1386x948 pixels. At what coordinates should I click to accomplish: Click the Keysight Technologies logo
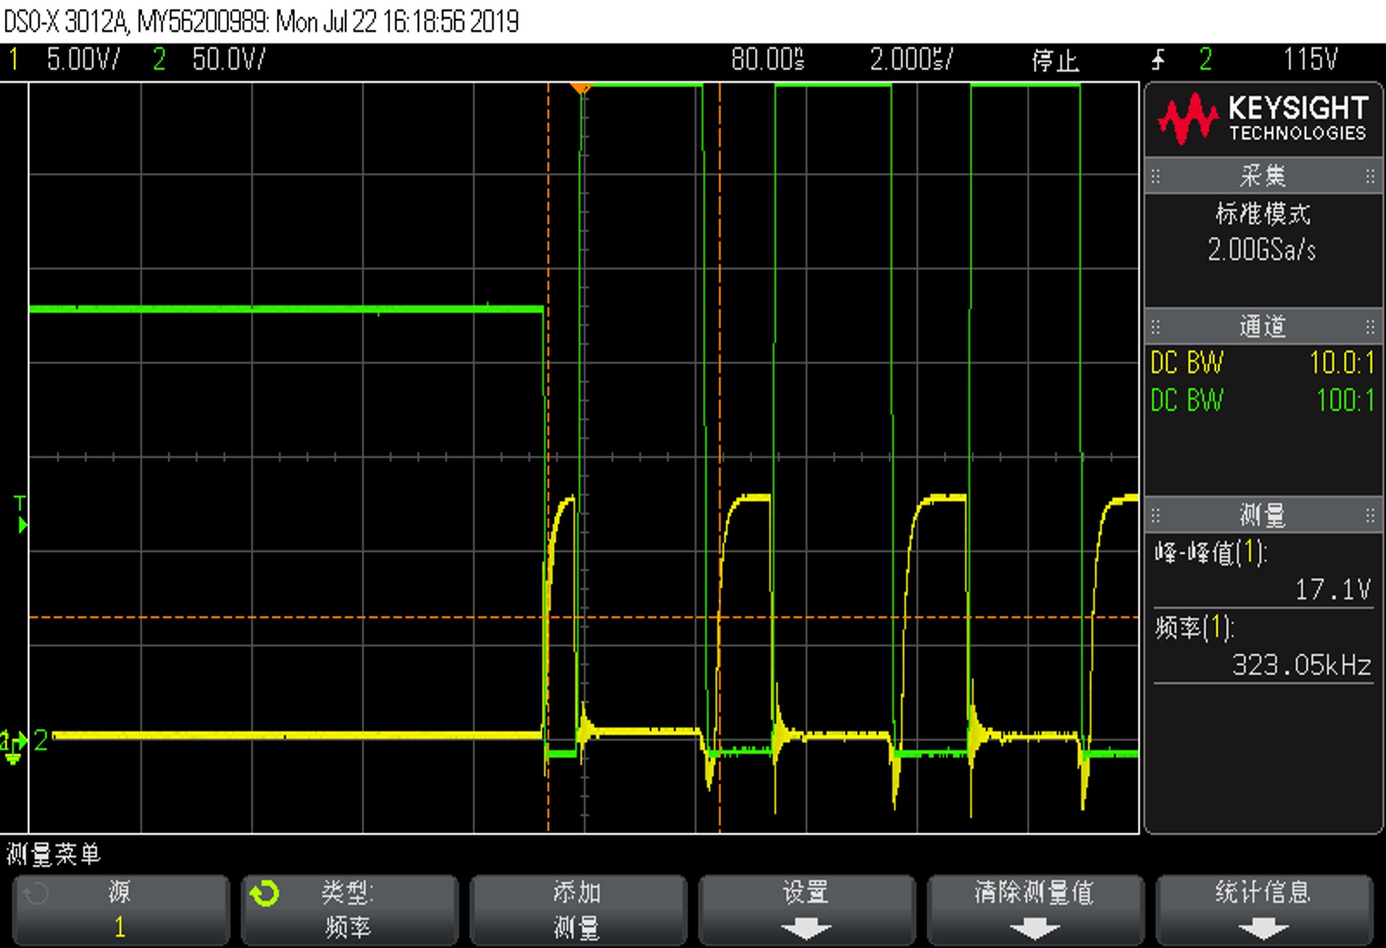1263,120
